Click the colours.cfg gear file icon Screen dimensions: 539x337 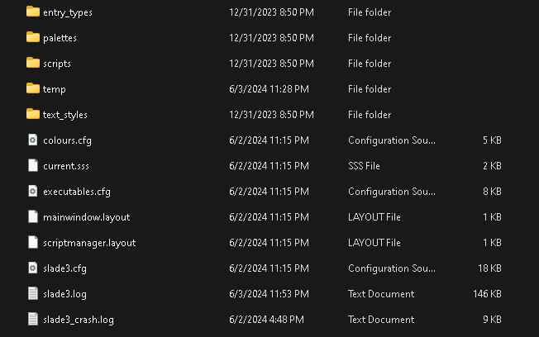pyautogui.click(x=33, y=140)
